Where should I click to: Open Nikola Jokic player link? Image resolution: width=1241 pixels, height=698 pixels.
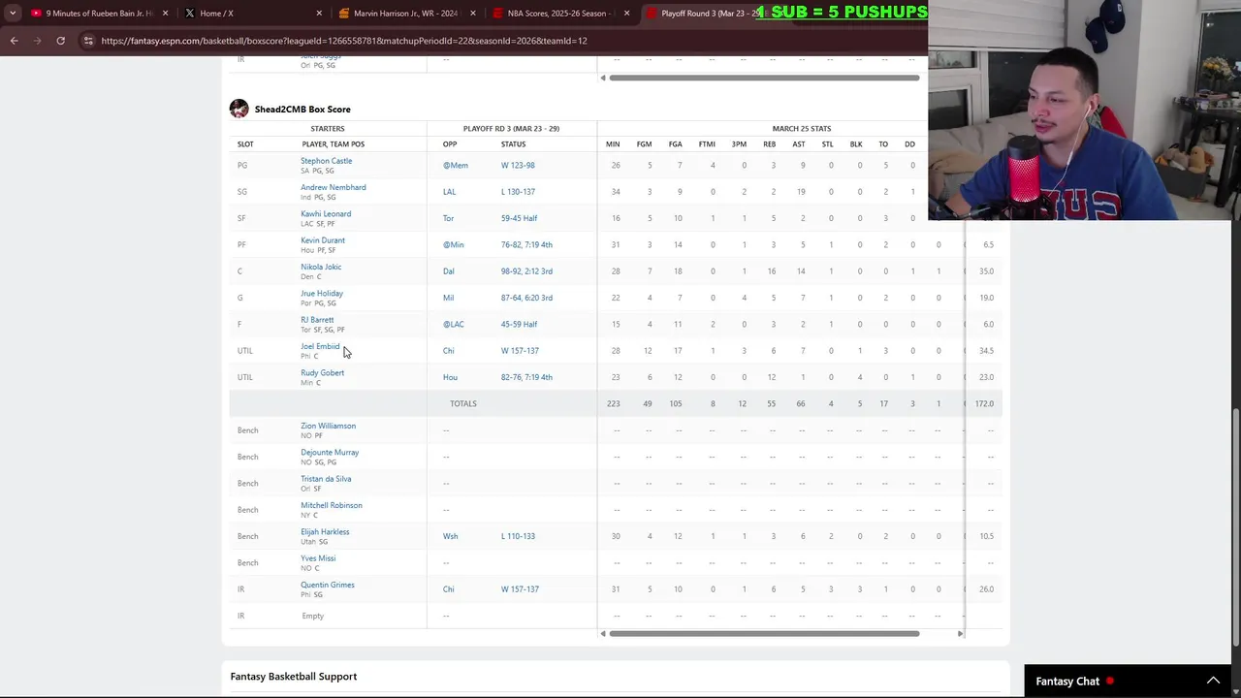click(321, 267)
